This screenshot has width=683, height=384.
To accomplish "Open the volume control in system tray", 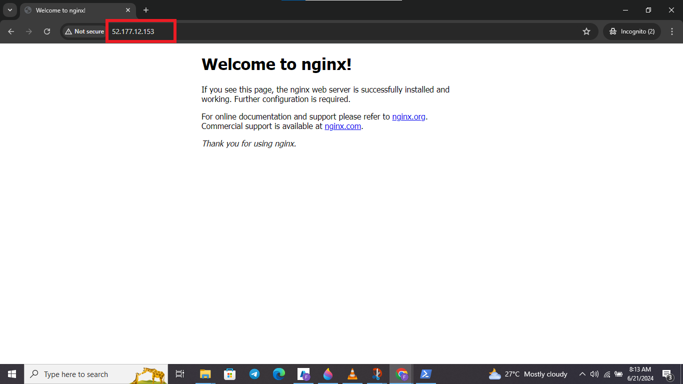I will 594,374.
